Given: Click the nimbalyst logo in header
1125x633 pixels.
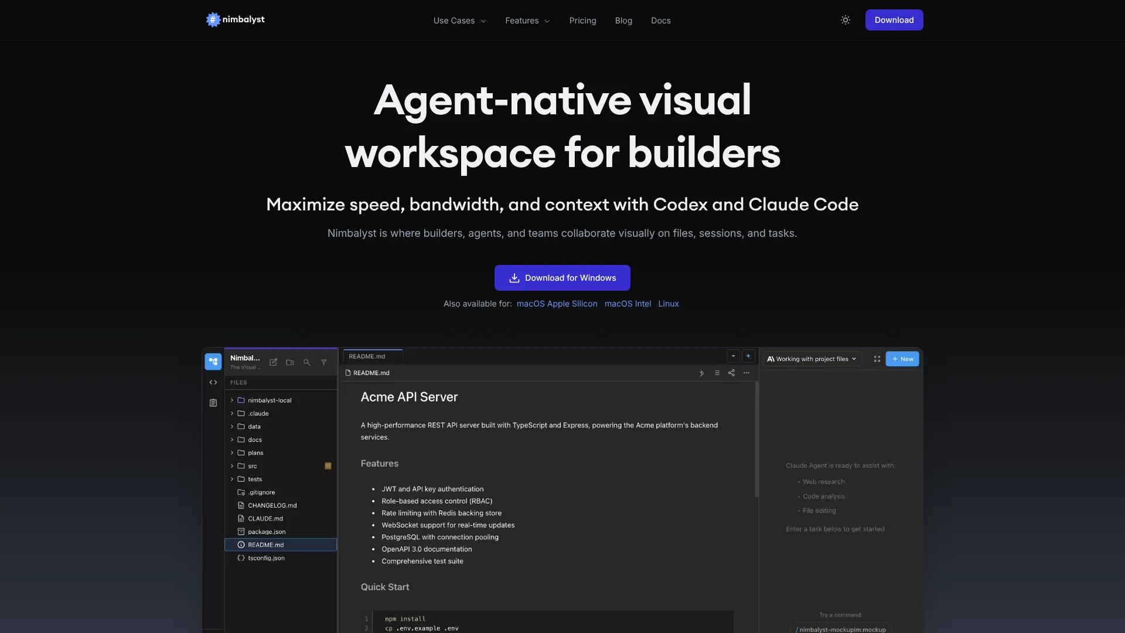Looking at the screenshot, I should point(236,19).
